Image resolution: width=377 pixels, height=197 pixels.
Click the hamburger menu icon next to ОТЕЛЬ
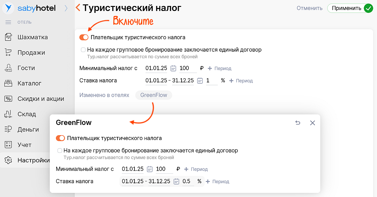coord(8,22)
